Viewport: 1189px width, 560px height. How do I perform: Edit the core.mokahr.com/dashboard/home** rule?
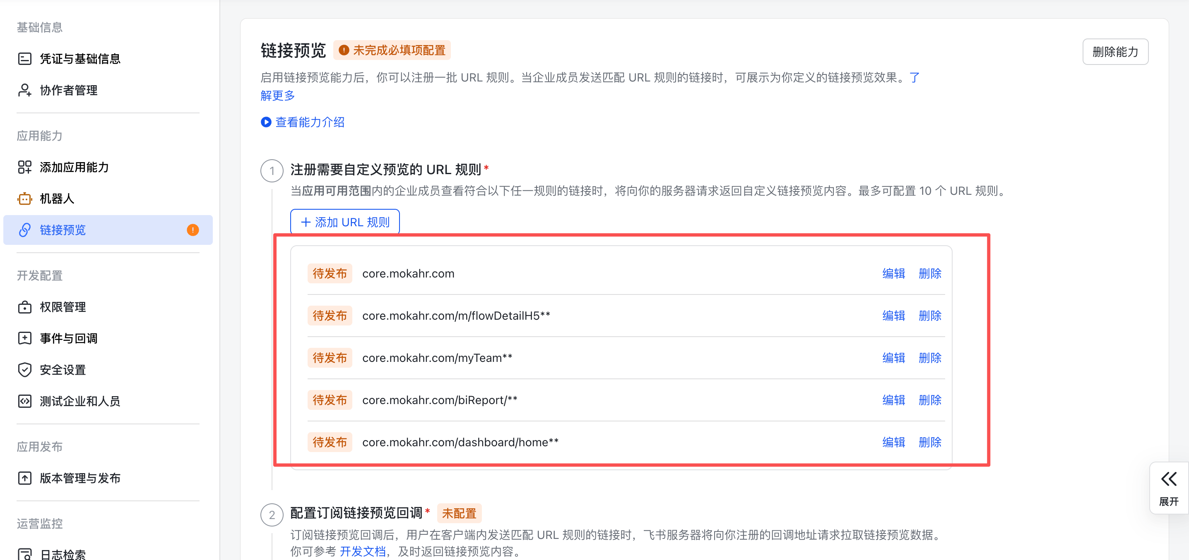[893, 443]
